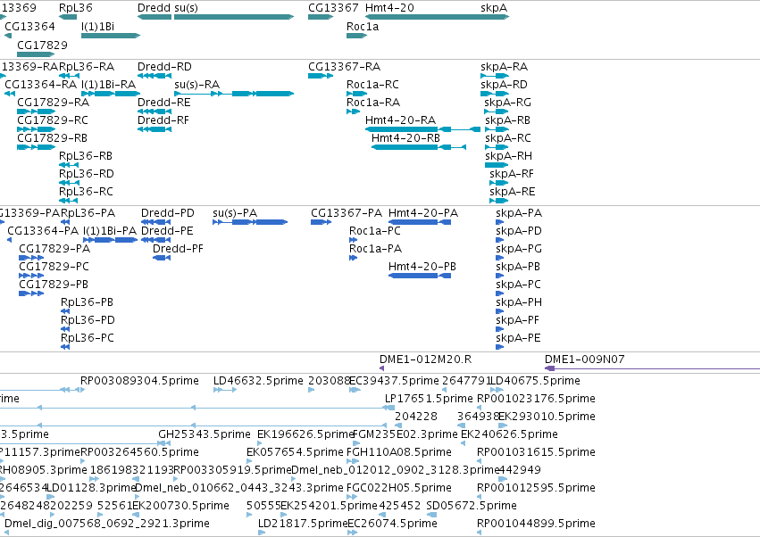Select the Dredd-PF protein label
This screenshot has height=537, width=760.
178,249
